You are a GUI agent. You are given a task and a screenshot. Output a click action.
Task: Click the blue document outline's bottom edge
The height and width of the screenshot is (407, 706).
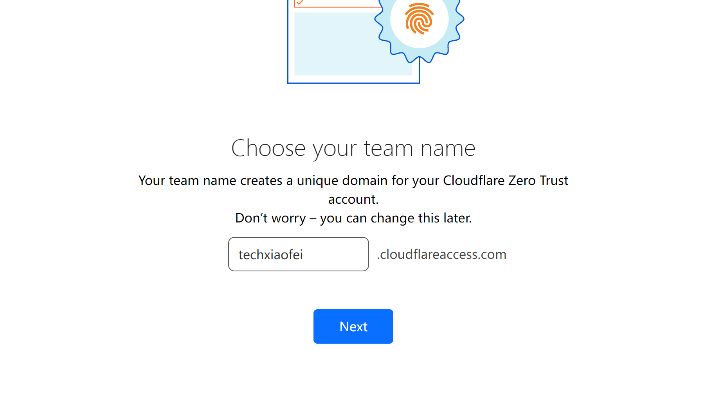point(353,83)
